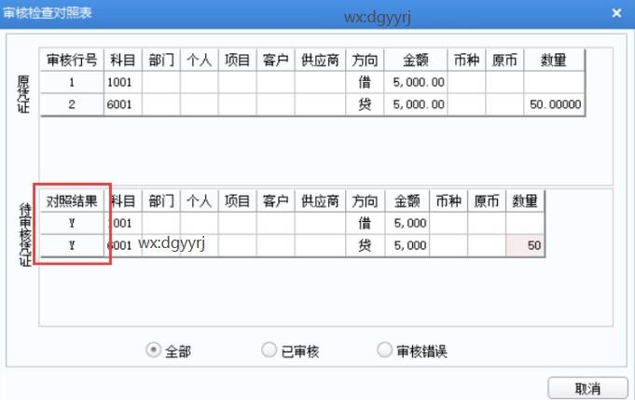Click the 50.00000 quantity cell in 原凭证
This screenshot has width=635, height=400.
coord(554,104)
